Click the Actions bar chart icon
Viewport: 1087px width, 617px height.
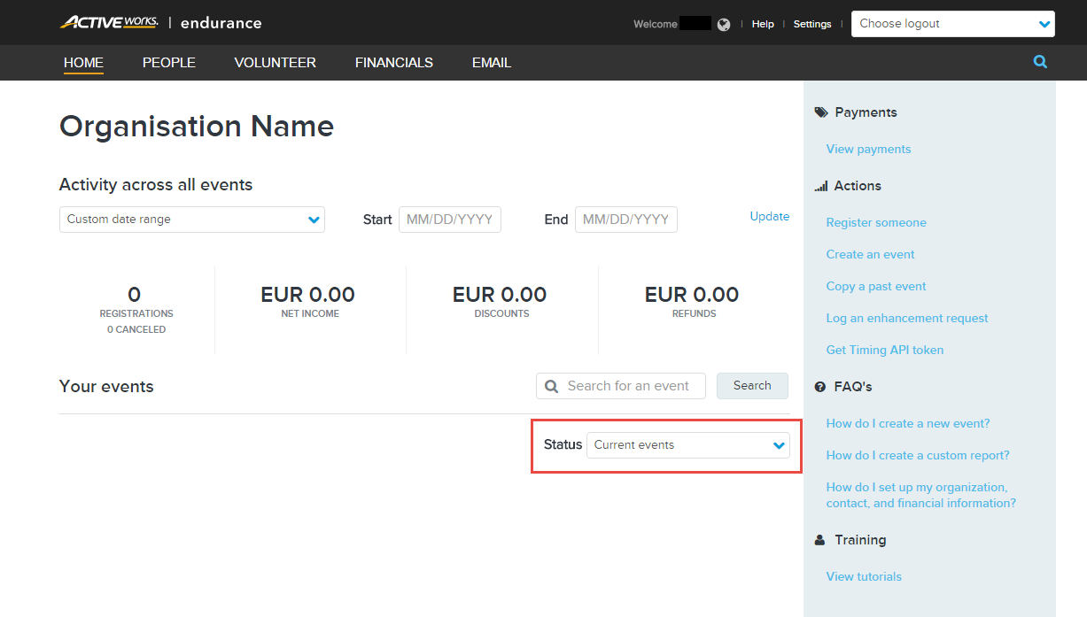(x=820, y=186)
